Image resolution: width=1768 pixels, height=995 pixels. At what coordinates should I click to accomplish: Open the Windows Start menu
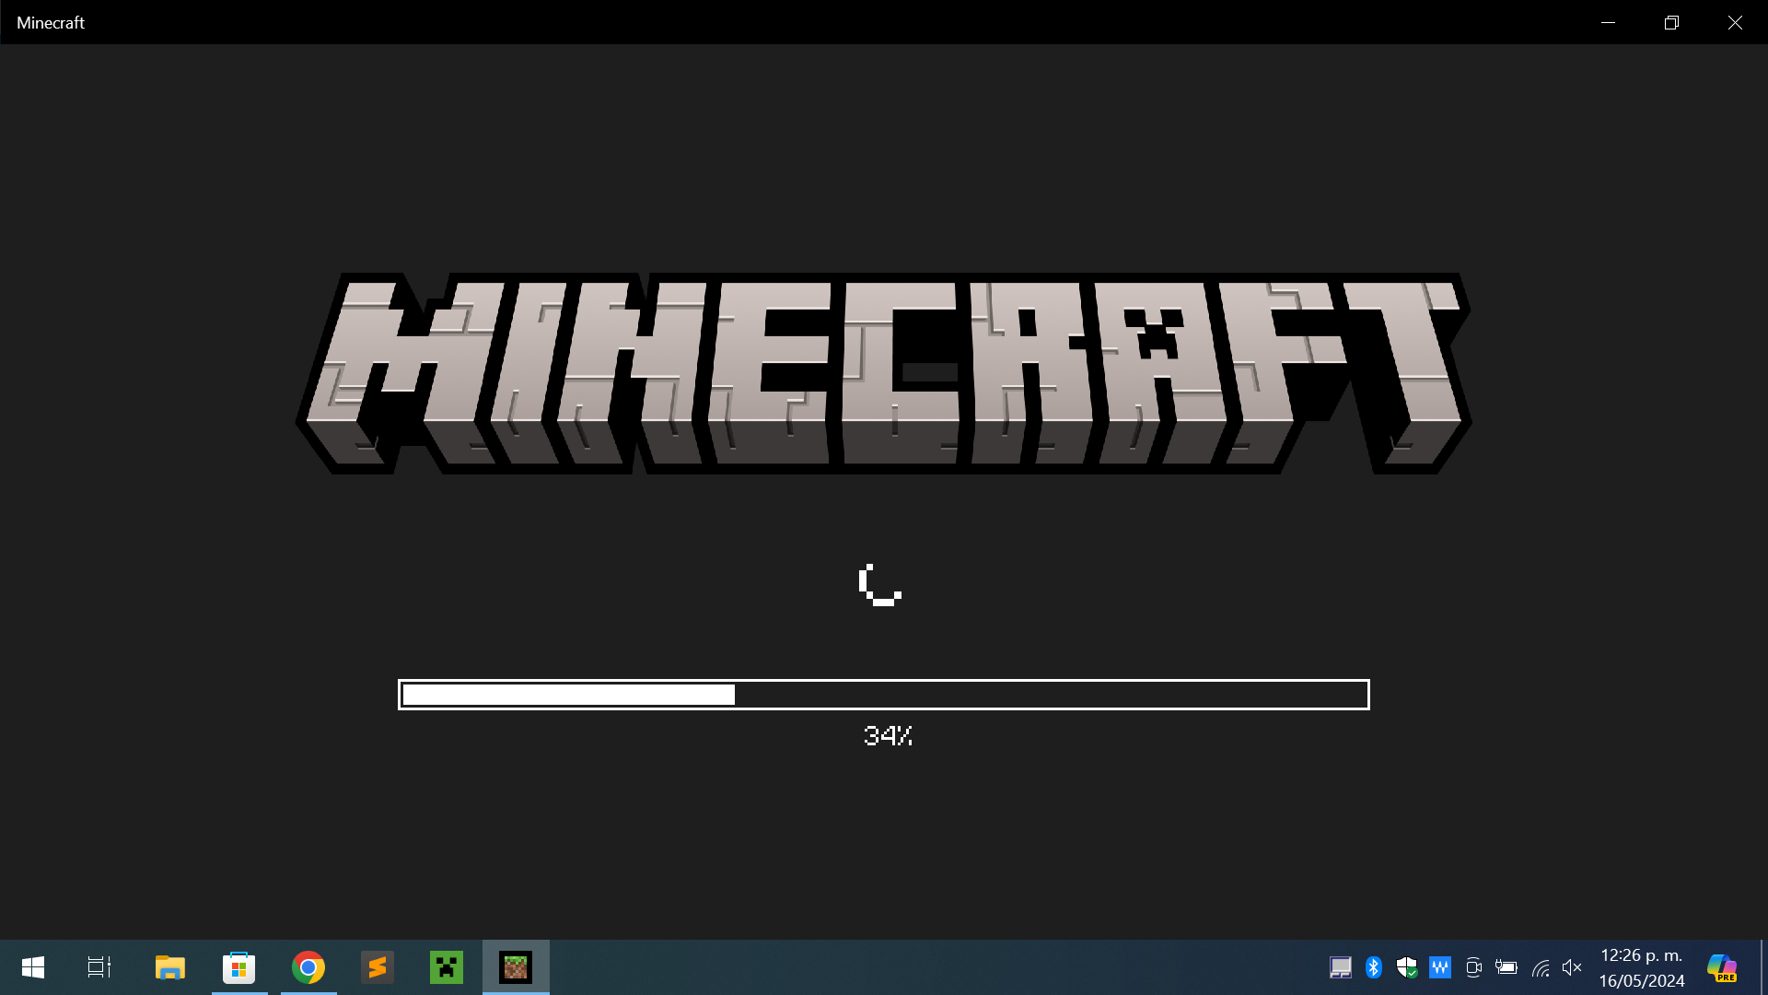[x=33, y=967]
